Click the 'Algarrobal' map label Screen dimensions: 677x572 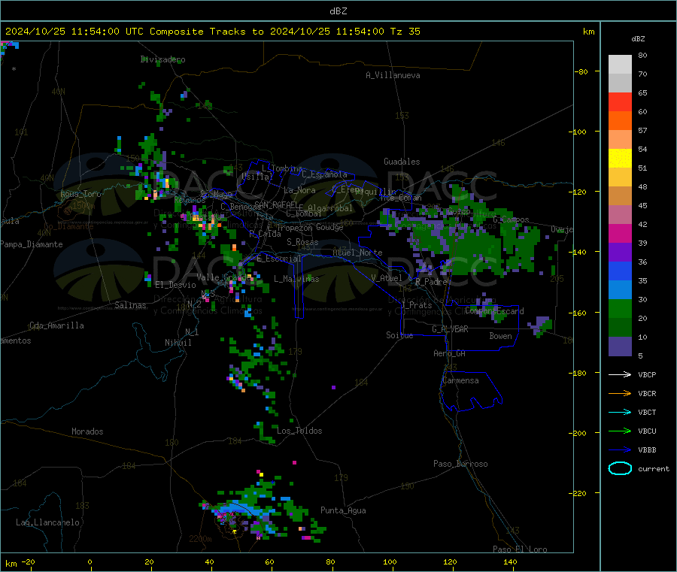[330, 208]
